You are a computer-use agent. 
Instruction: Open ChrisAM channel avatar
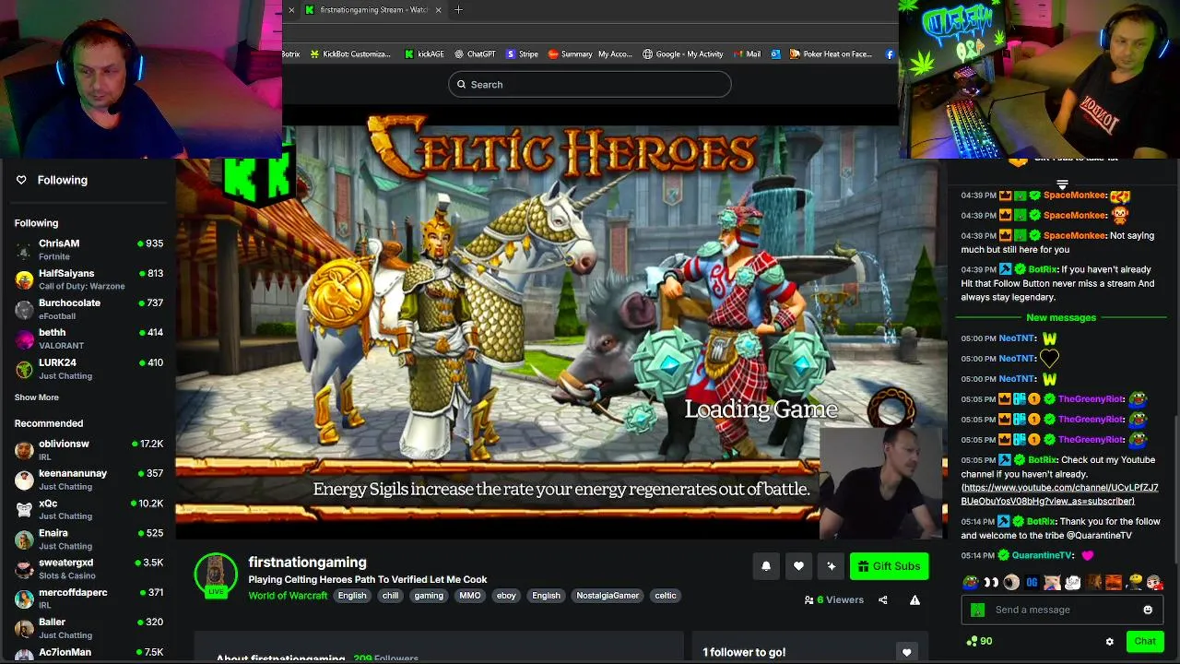(24, 250)
